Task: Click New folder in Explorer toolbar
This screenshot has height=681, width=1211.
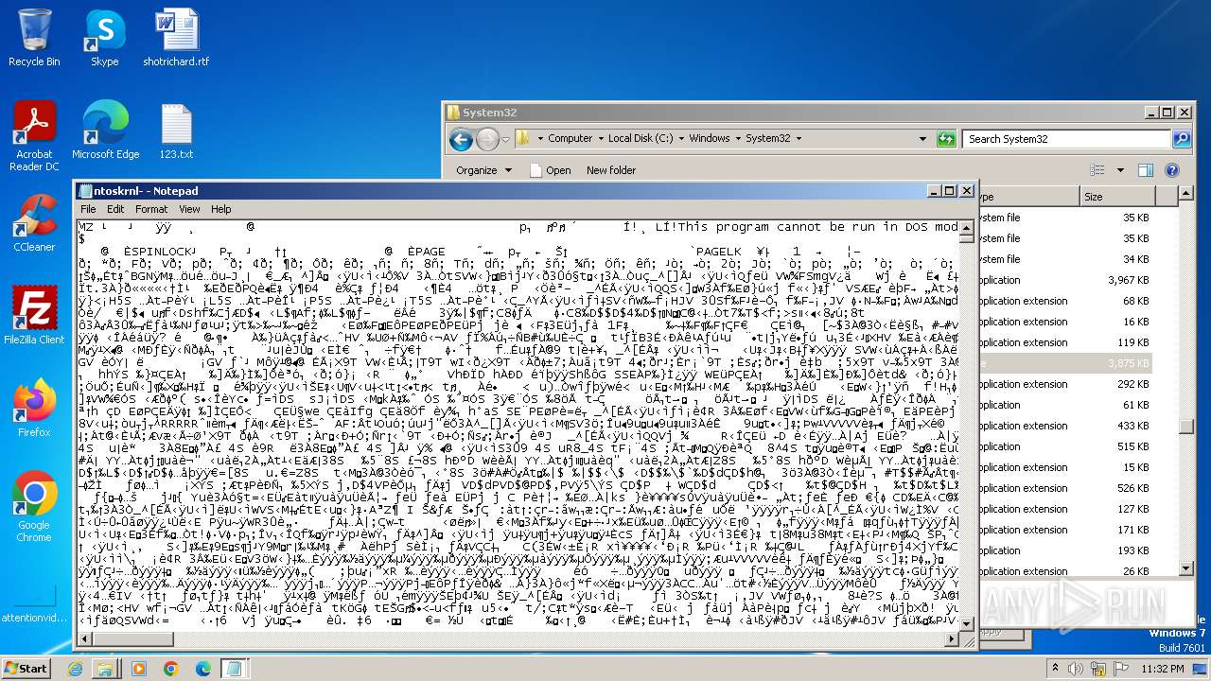Action: click(611, 170)
